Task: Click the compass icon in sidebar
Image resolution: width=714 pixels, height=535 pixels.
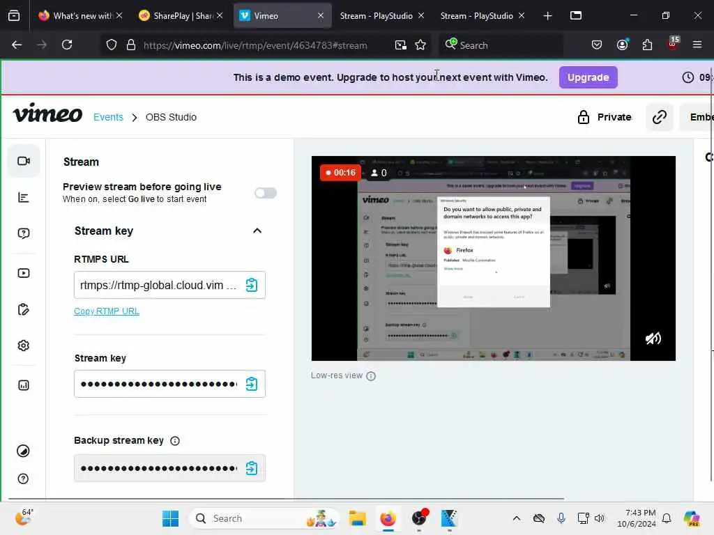Action: pyautogui.click(x=23, y=451)
